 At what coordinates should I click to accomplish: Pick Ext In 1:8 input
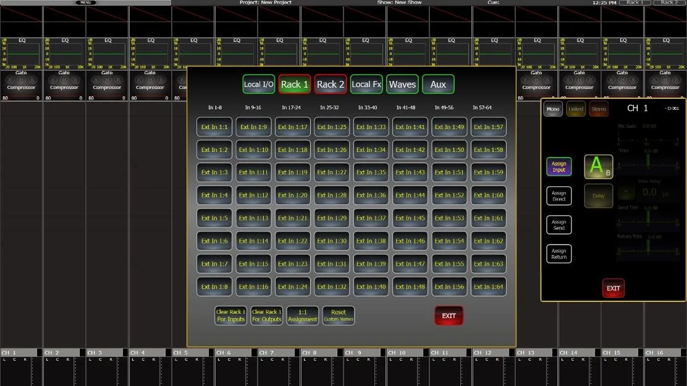[x=214, y=287]
